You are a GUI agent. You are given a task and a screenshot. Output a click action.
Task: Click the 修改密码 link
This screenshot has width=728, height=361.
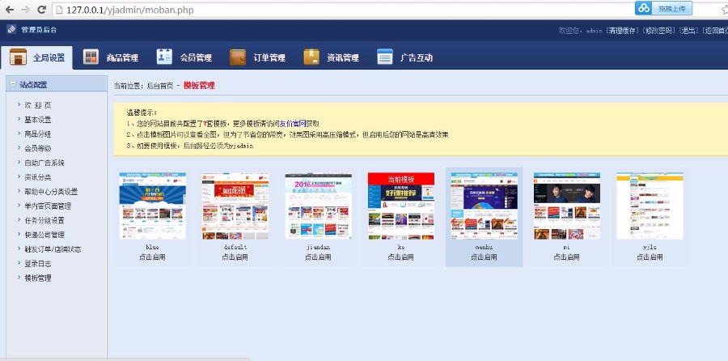click(658, 31)
